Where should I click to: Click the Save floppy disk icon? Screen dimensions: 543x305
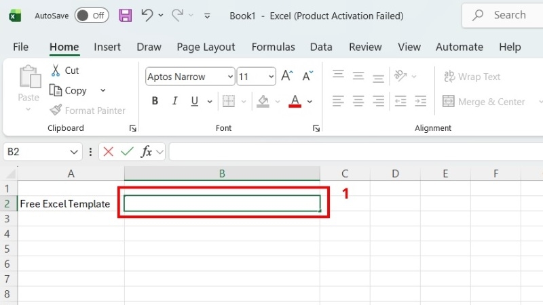point(125,16)
